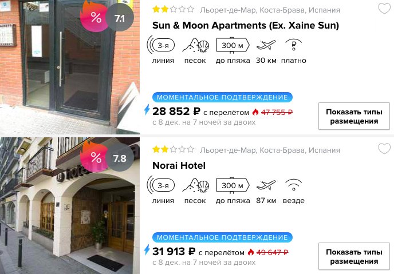Click the paid Wi-Fi icon for Sun & Moon
Viewport: 394px width, 274px height.
[293, 45]
